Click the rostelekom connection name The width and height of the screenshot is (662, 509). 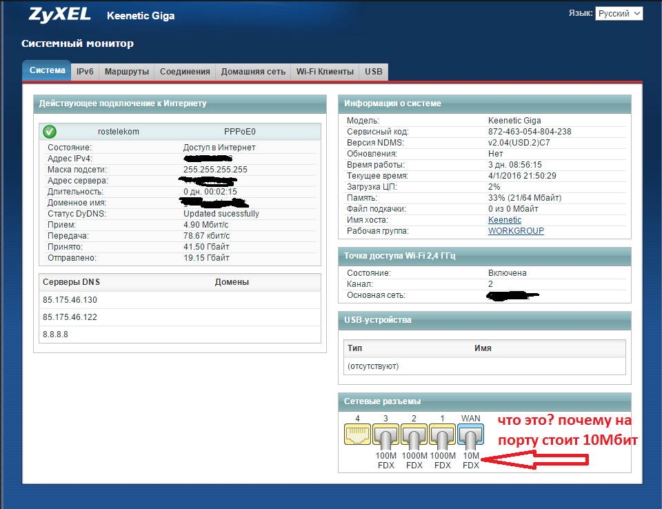pos(119,132)
